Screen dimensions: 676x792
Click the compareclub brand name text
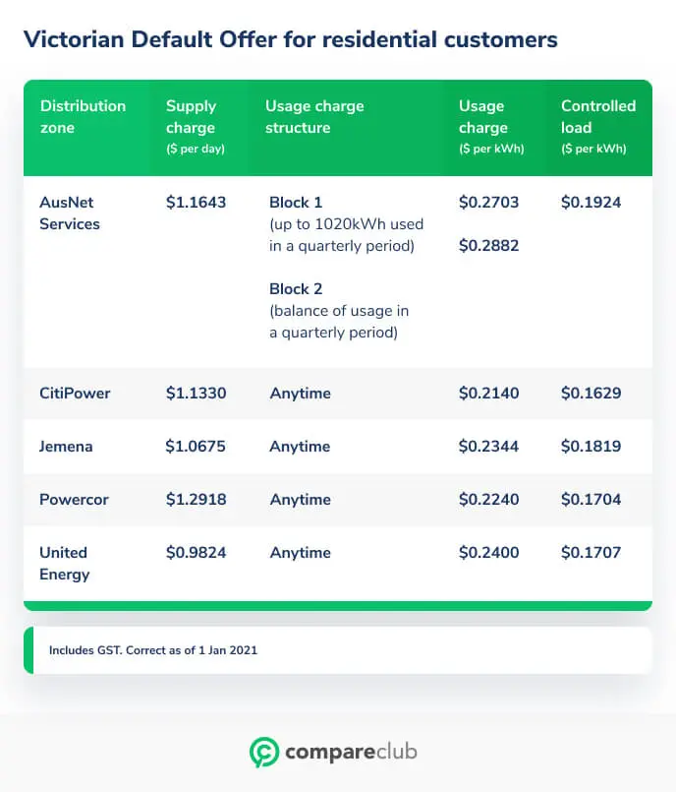tap(351, 752)
